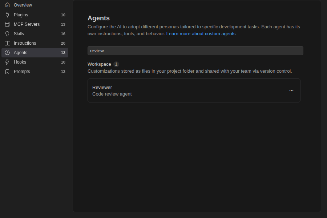Click the Agents sidebar icon
327x218 pixels.
point(7,53)
